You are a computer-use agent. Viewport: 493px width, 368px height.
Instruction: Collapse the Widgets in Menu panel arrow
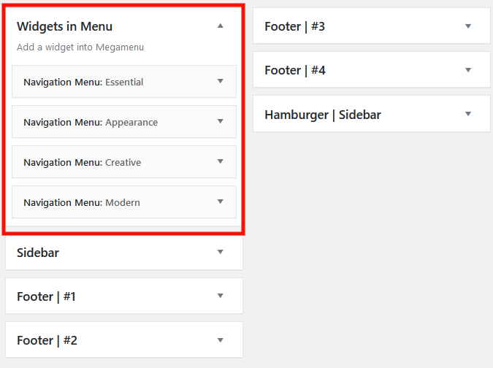(221, 26)
